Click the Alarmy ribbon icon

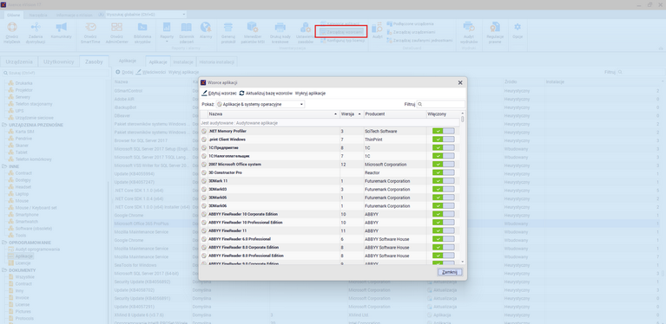coord(206,28)
